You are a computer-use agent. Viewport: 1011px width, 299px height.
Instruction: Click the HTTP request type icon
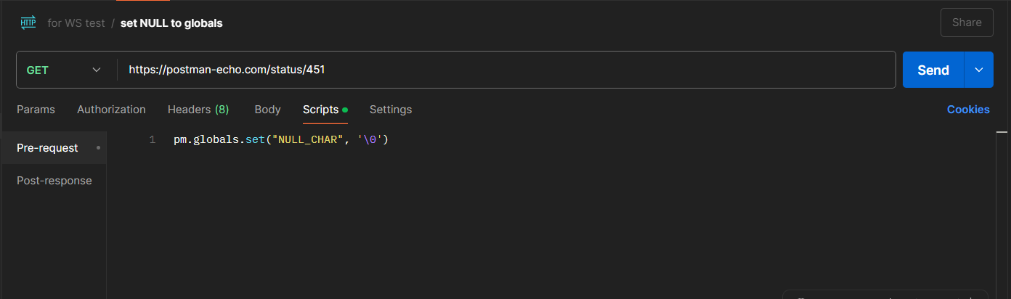(28, 22)
